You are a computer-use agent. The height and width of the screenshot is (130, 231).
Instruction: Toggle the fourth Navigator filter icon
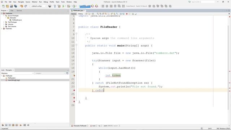point(13,125)
